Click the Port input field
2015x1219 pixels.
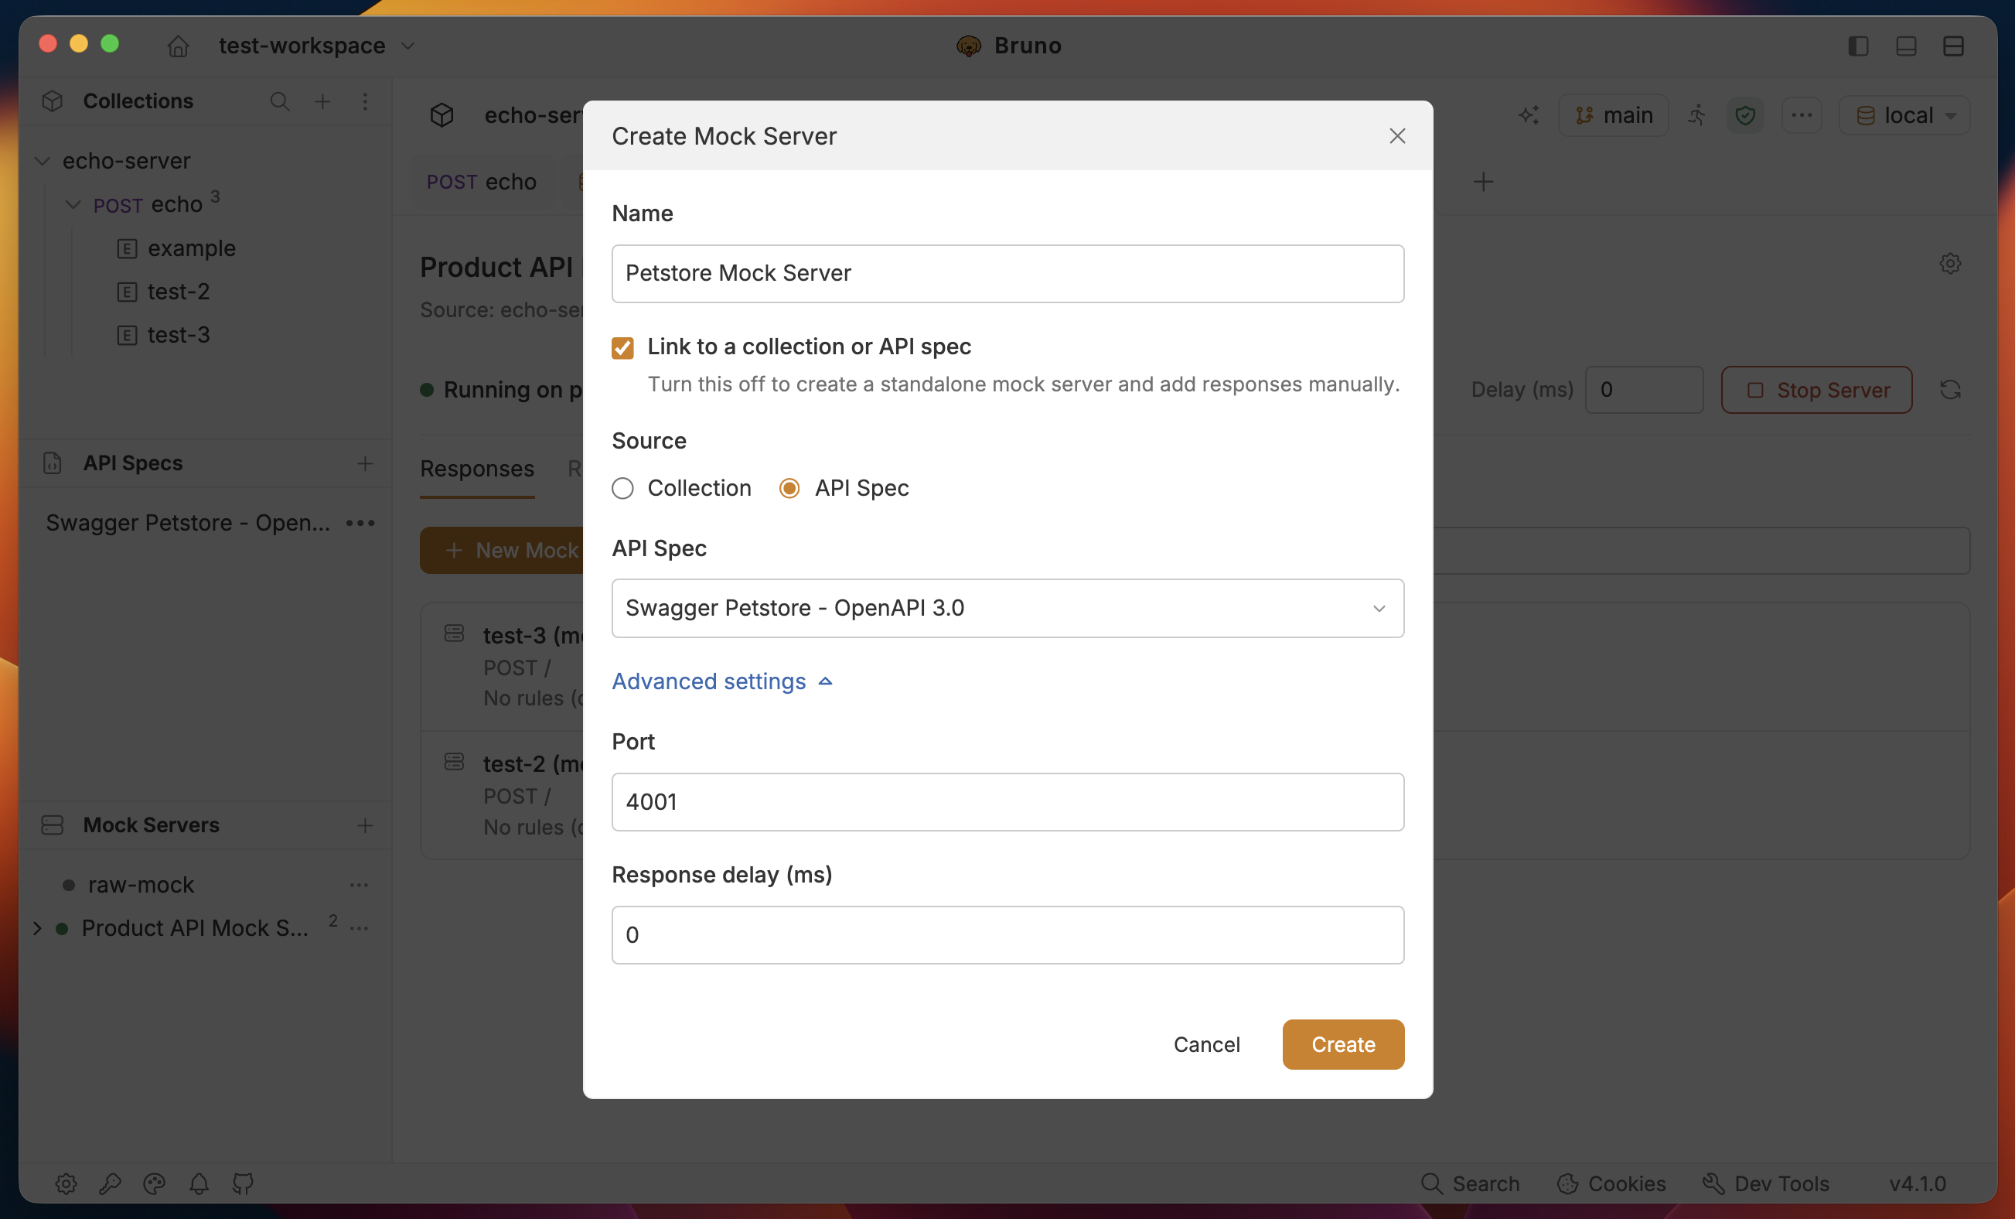1007,802
